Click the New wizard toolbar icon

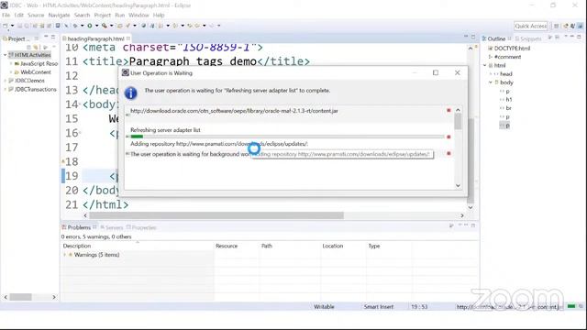click(6, 26)
